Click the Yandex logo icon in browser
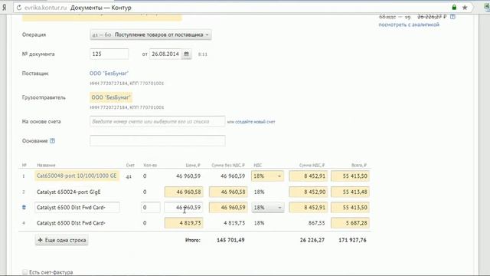Viewport: 490px width, 276px height. coord(4,8)
